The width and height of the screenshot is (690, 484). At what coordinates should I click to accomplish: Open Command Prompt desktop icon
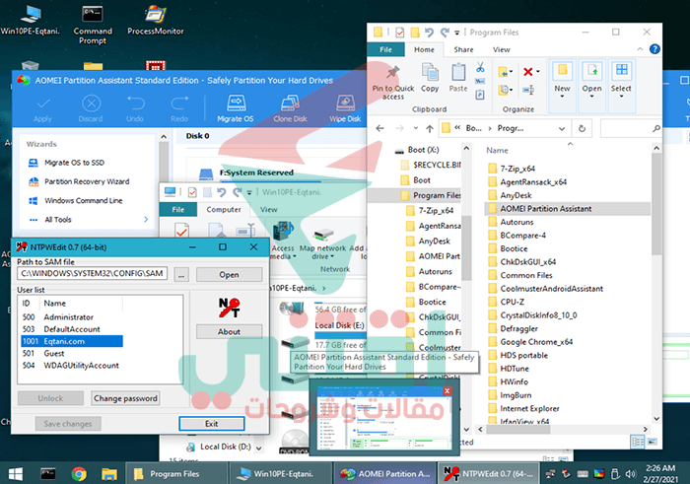coord(93,25)
